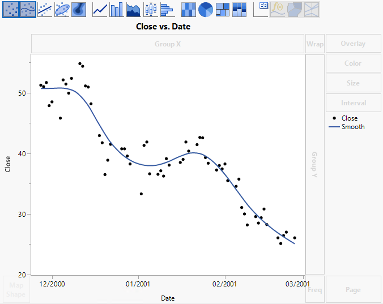Select the Line chart icon
The image size is (383, 304).
coord(100,10)
